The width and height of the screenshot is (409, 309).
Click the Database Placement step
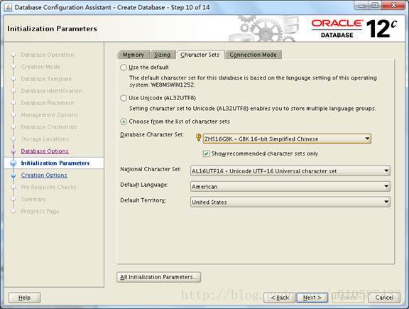48,103
